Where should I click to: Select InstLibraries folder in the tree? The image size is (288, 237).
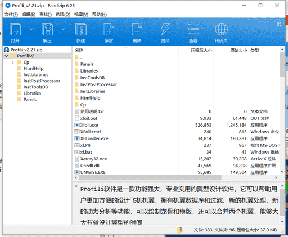click(36, 74)
